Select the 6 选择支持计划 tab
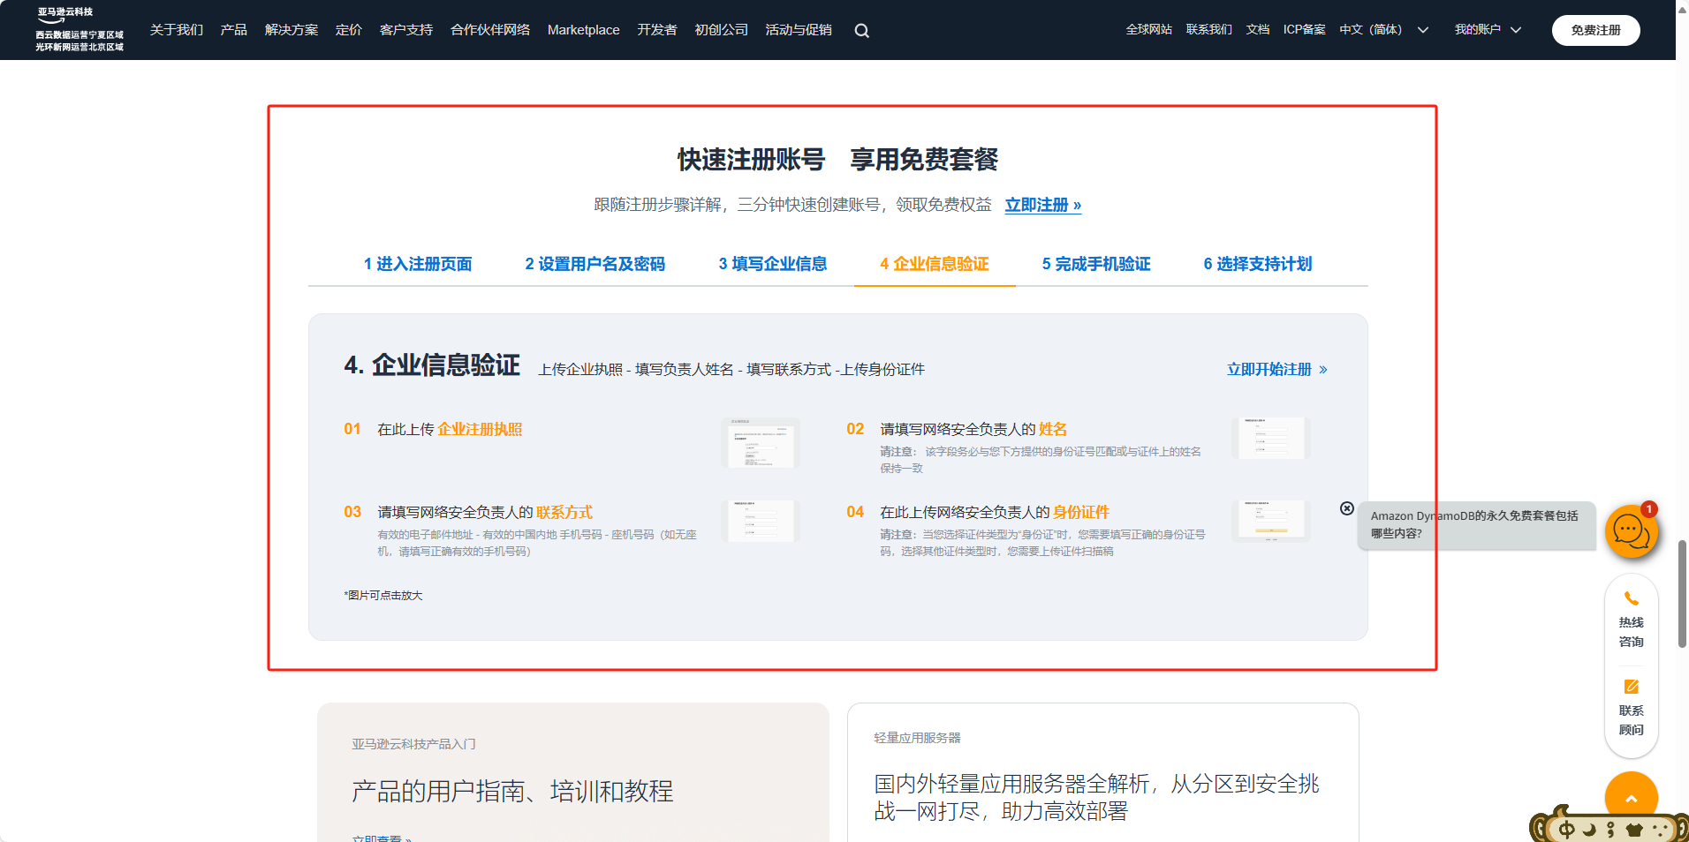This screenshot has width=1689, height=842. [1258, 264]
